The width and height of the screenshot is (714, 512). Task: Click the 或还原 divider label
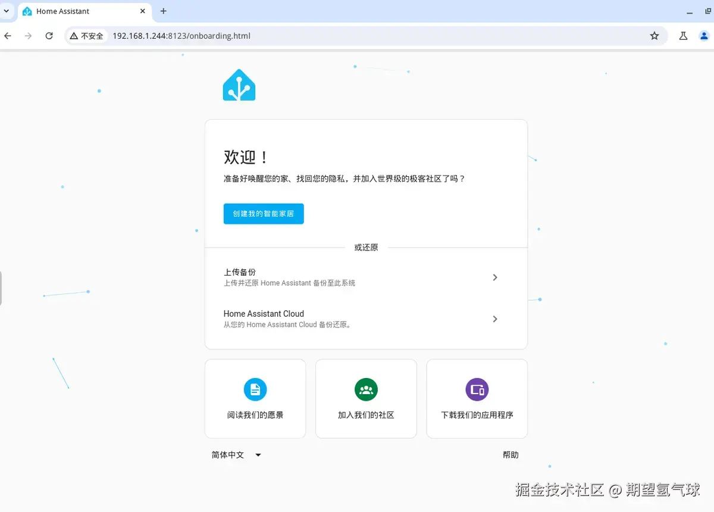click(366, 248)
